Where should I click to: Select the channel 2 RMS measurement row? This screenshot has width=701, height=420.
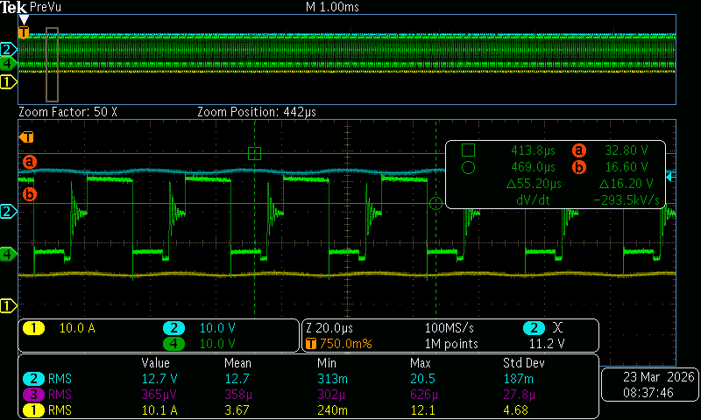[x=308, y=379]
